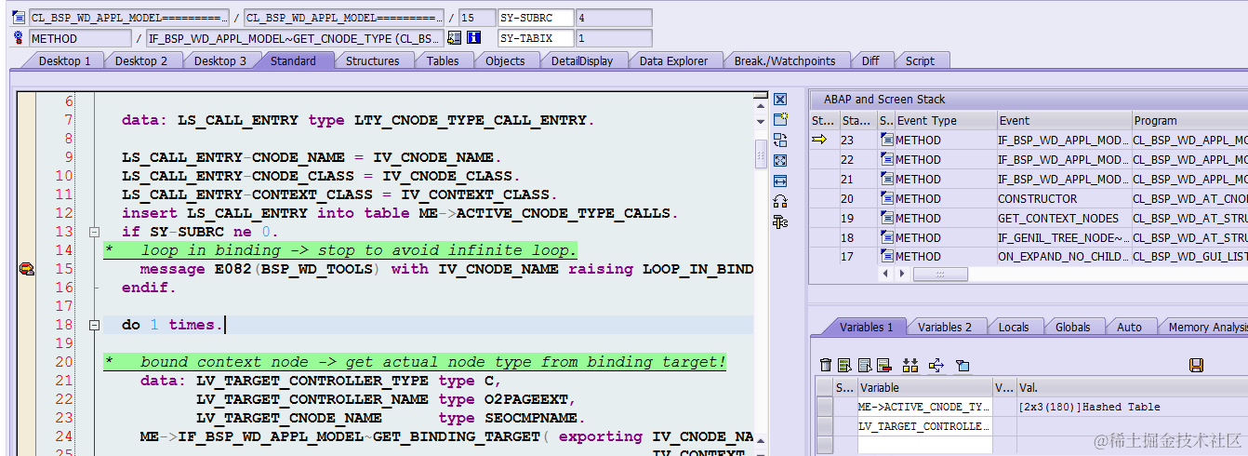The height and width of the screenshot is (456, 1248).
Task: Open the Desktop 3 tab
Action: 220,60
